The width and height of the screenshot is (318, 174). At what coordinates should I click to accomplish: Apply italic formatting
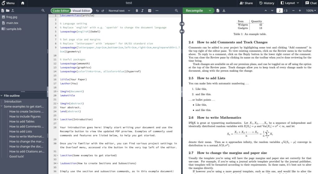coord(142,11)
